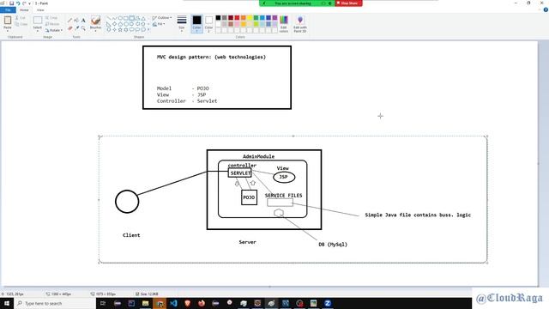Viewport: 549px width, 309px height.
Task: Expand the Select dropdown arrow
Action: (38, 31)
